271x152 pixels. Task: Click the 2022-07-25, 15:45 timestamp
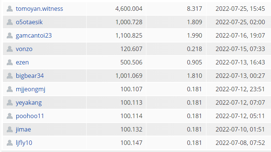[x=240, y=9]
